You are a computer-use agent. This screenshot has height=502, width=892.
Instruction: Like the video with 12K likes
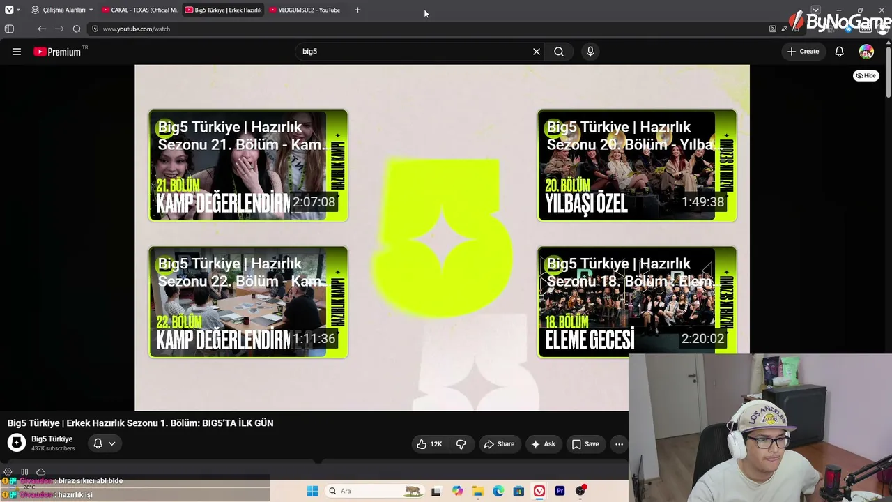pyautogui.click(x=429, y=444)
